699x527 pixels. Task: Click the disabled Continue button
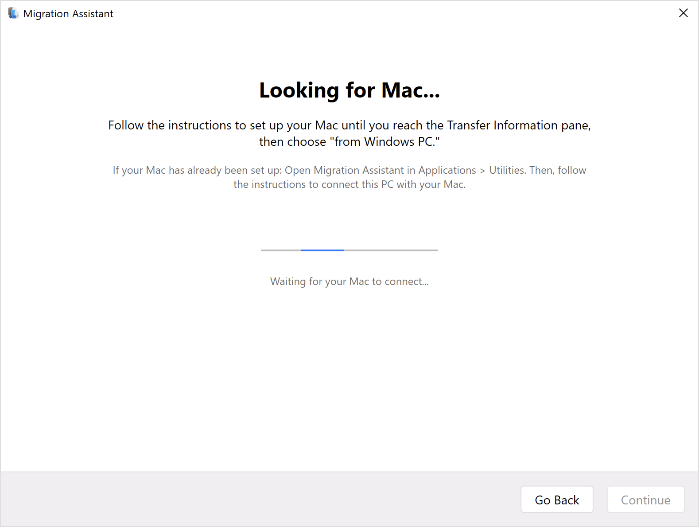645,500
